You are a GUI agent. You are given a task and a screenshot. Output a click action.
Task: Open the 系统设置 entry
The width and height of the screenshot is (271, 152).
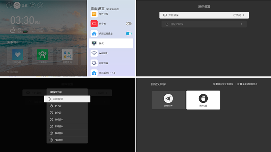111,63
